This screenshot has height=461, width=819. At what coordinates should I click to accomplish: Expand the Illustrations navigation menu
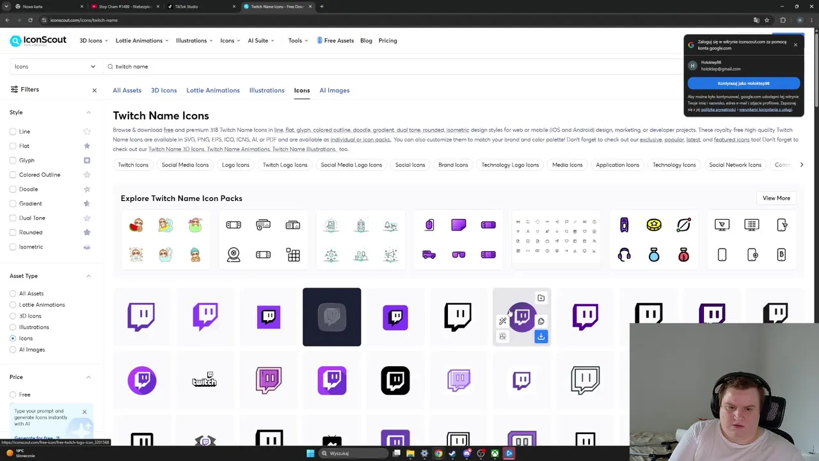[195, 40]
